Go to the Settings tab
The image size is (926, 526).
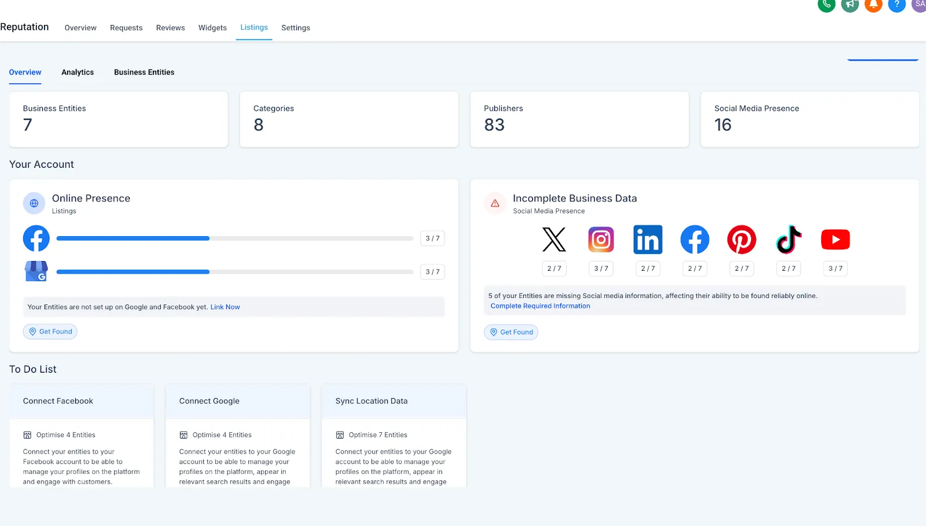(x=296, y=28)
